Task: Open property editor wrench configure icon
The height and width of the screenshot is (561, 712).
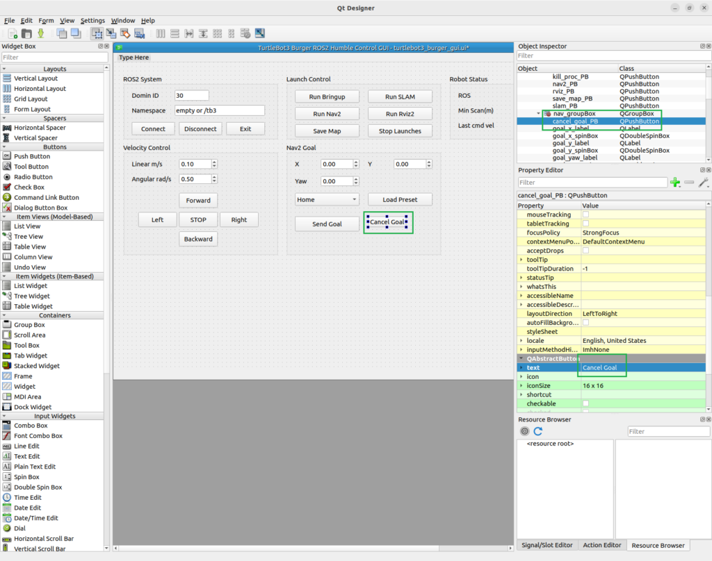Action: coord(704,183)
